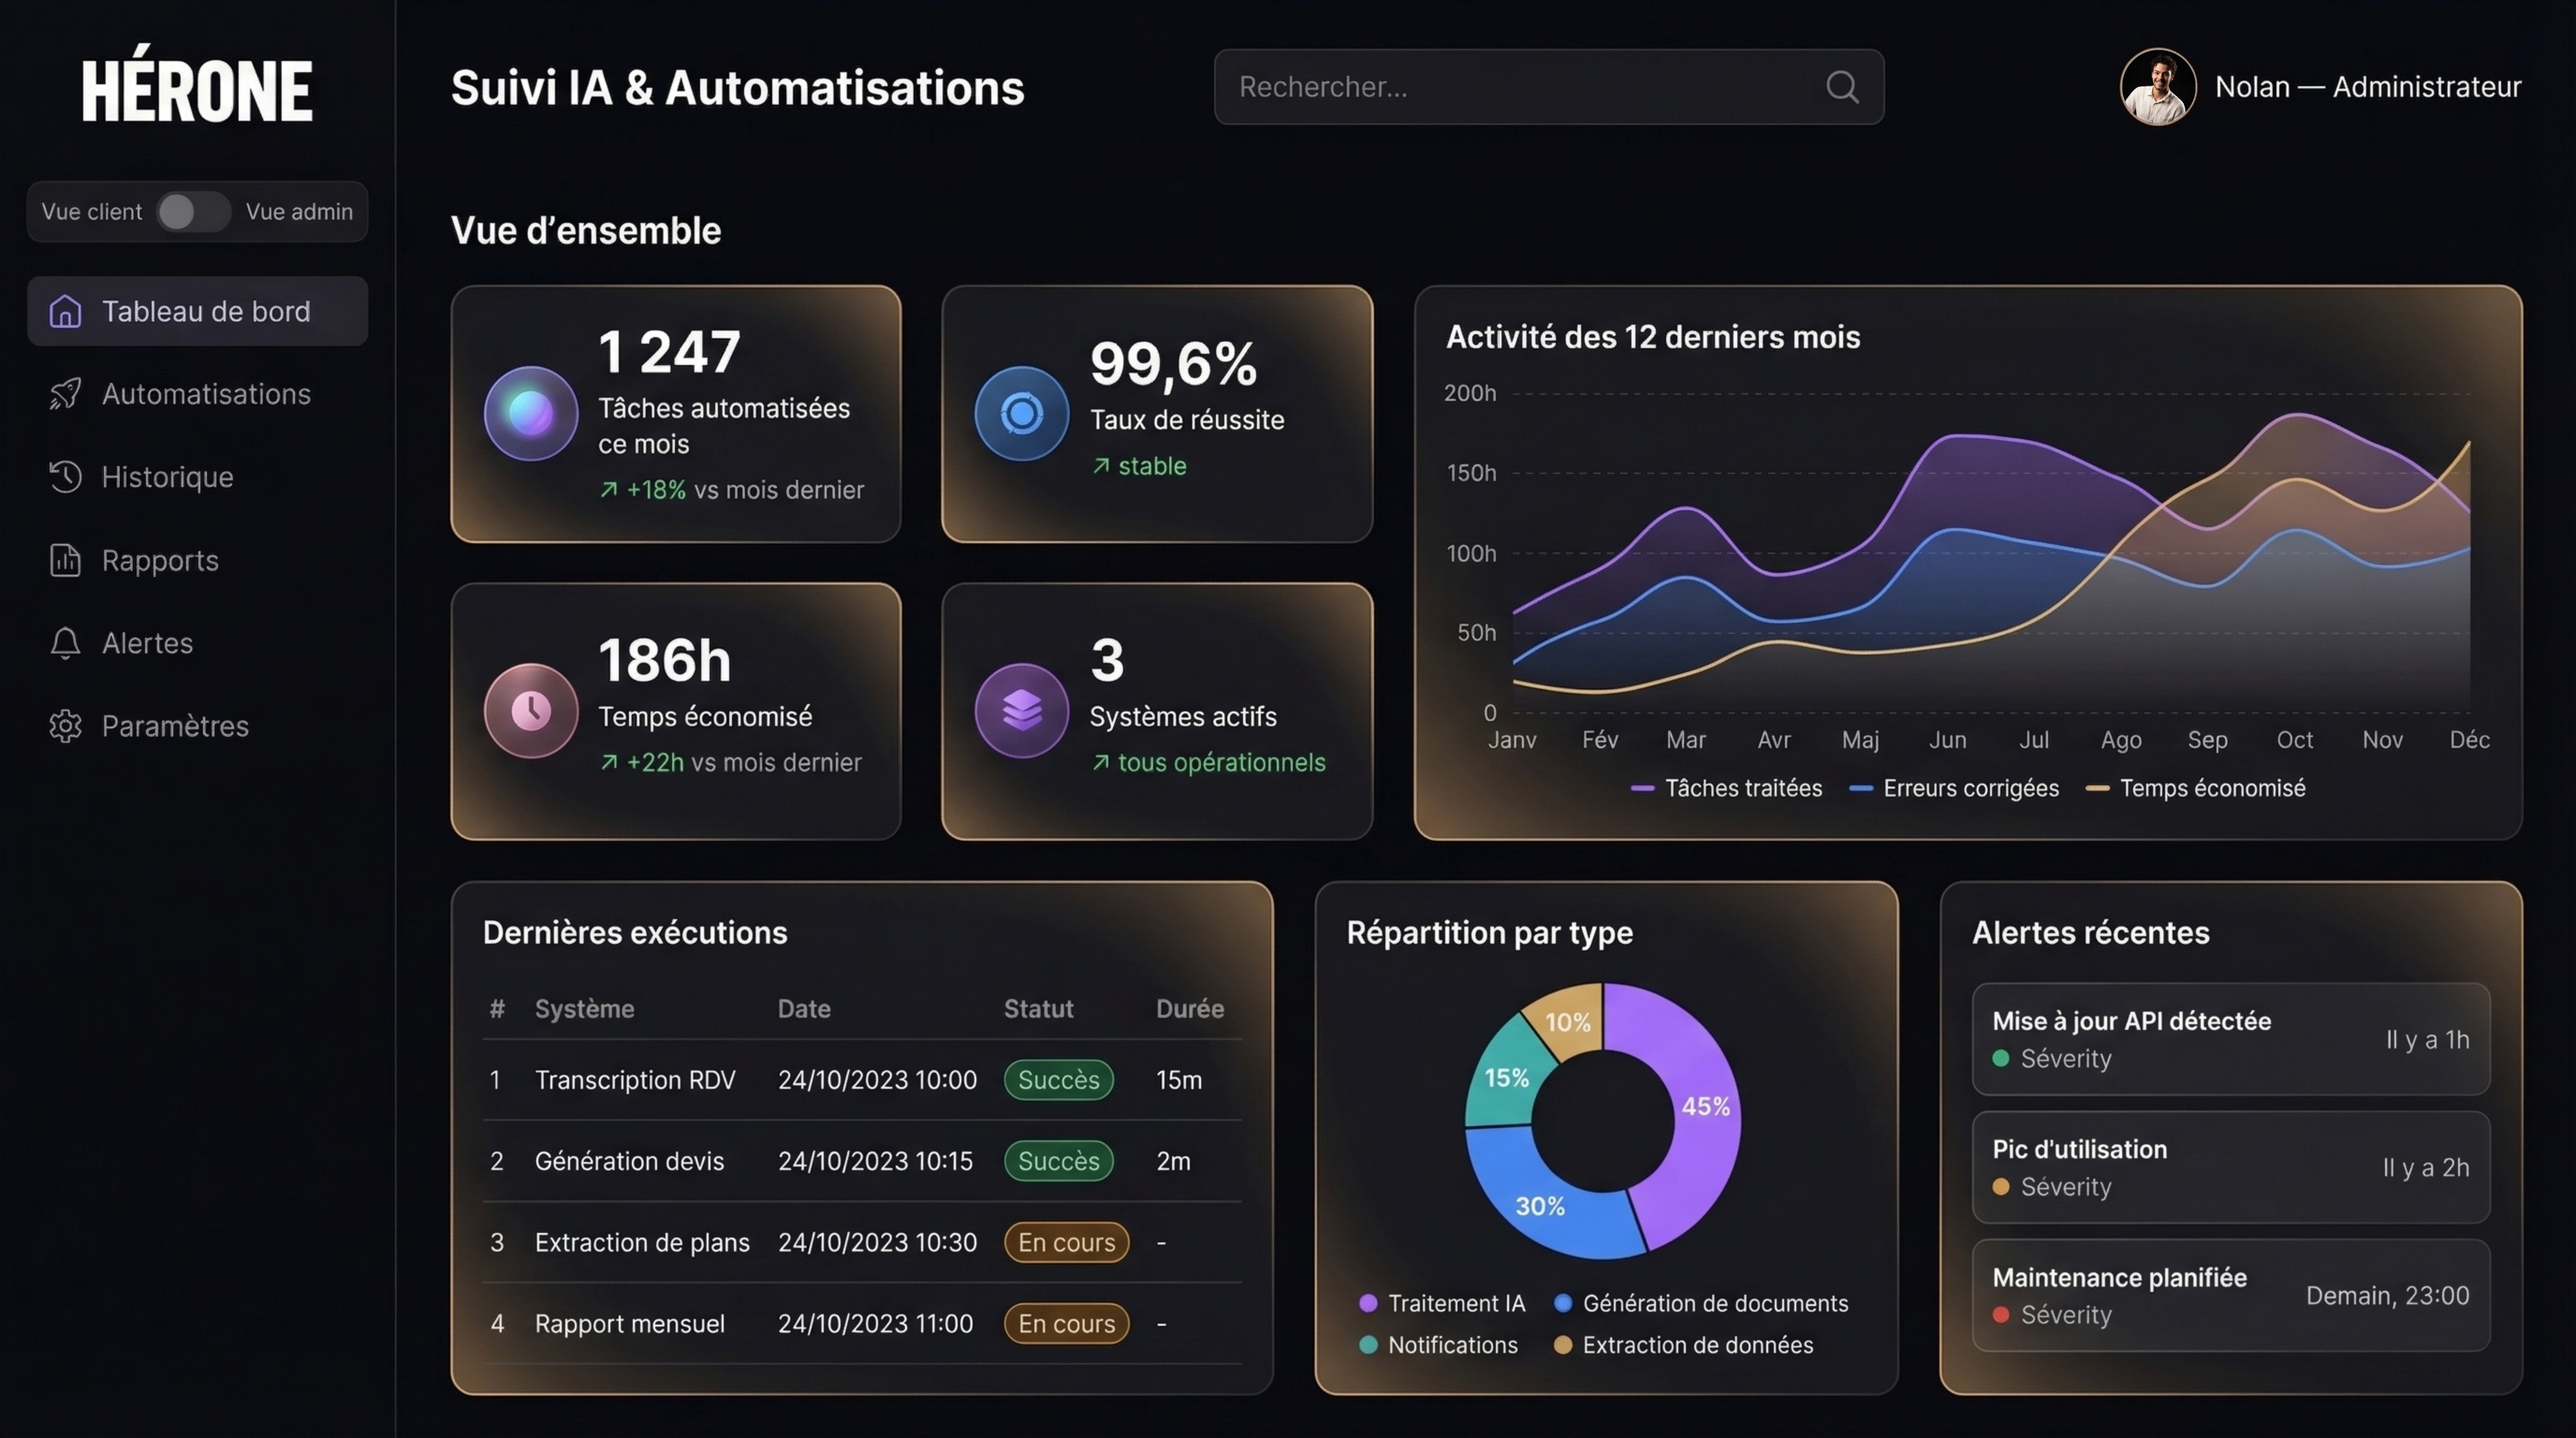
Task: Toggle the Erreurs corrigées chart legend
Action: (x=1954, y=788)
